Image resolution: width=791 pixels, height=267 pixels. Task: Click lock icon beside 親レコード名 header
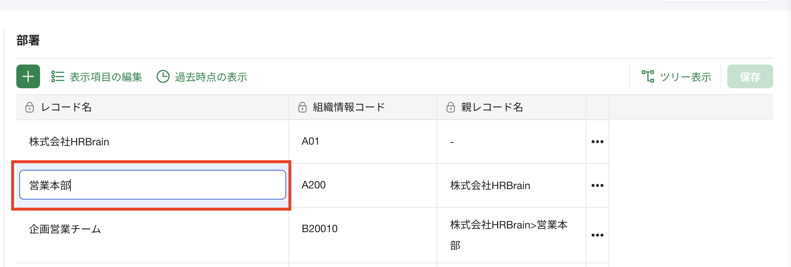[x=451, y=108]
